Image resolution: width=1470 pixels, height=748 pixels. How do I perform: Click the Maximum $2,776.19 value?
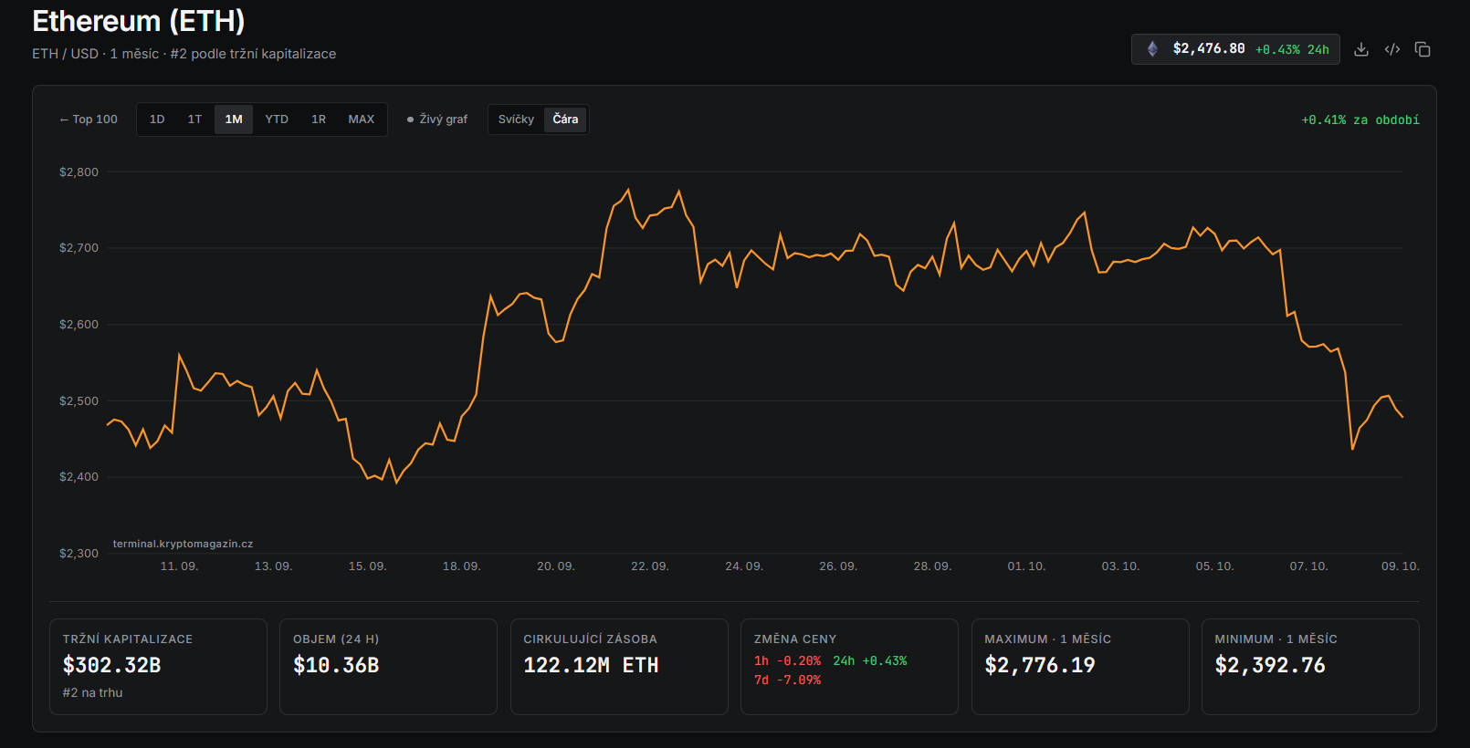1039,666
